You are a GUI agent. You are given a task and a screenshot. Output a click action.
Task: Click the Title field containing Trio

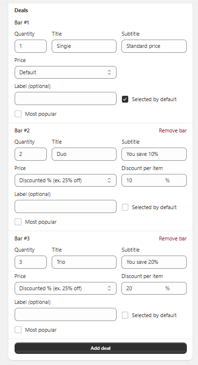click(84, 262)
